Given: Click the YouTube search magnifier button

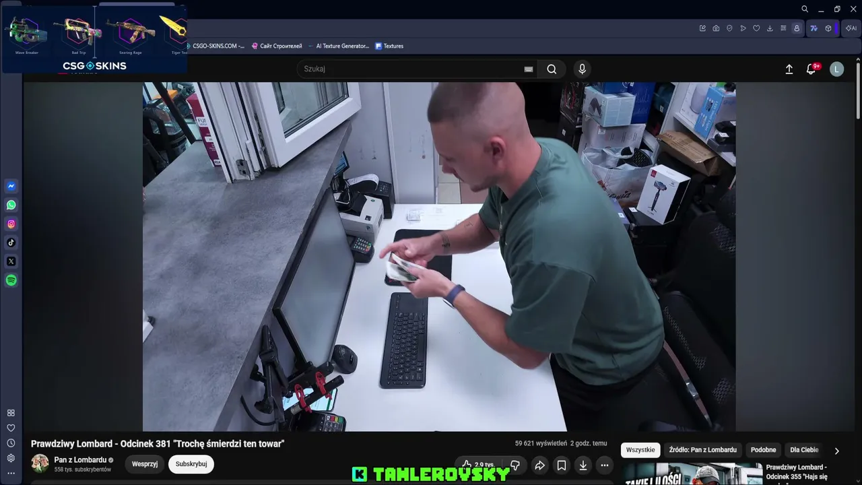Looking at the screenshot, I should tap(552, 69).
